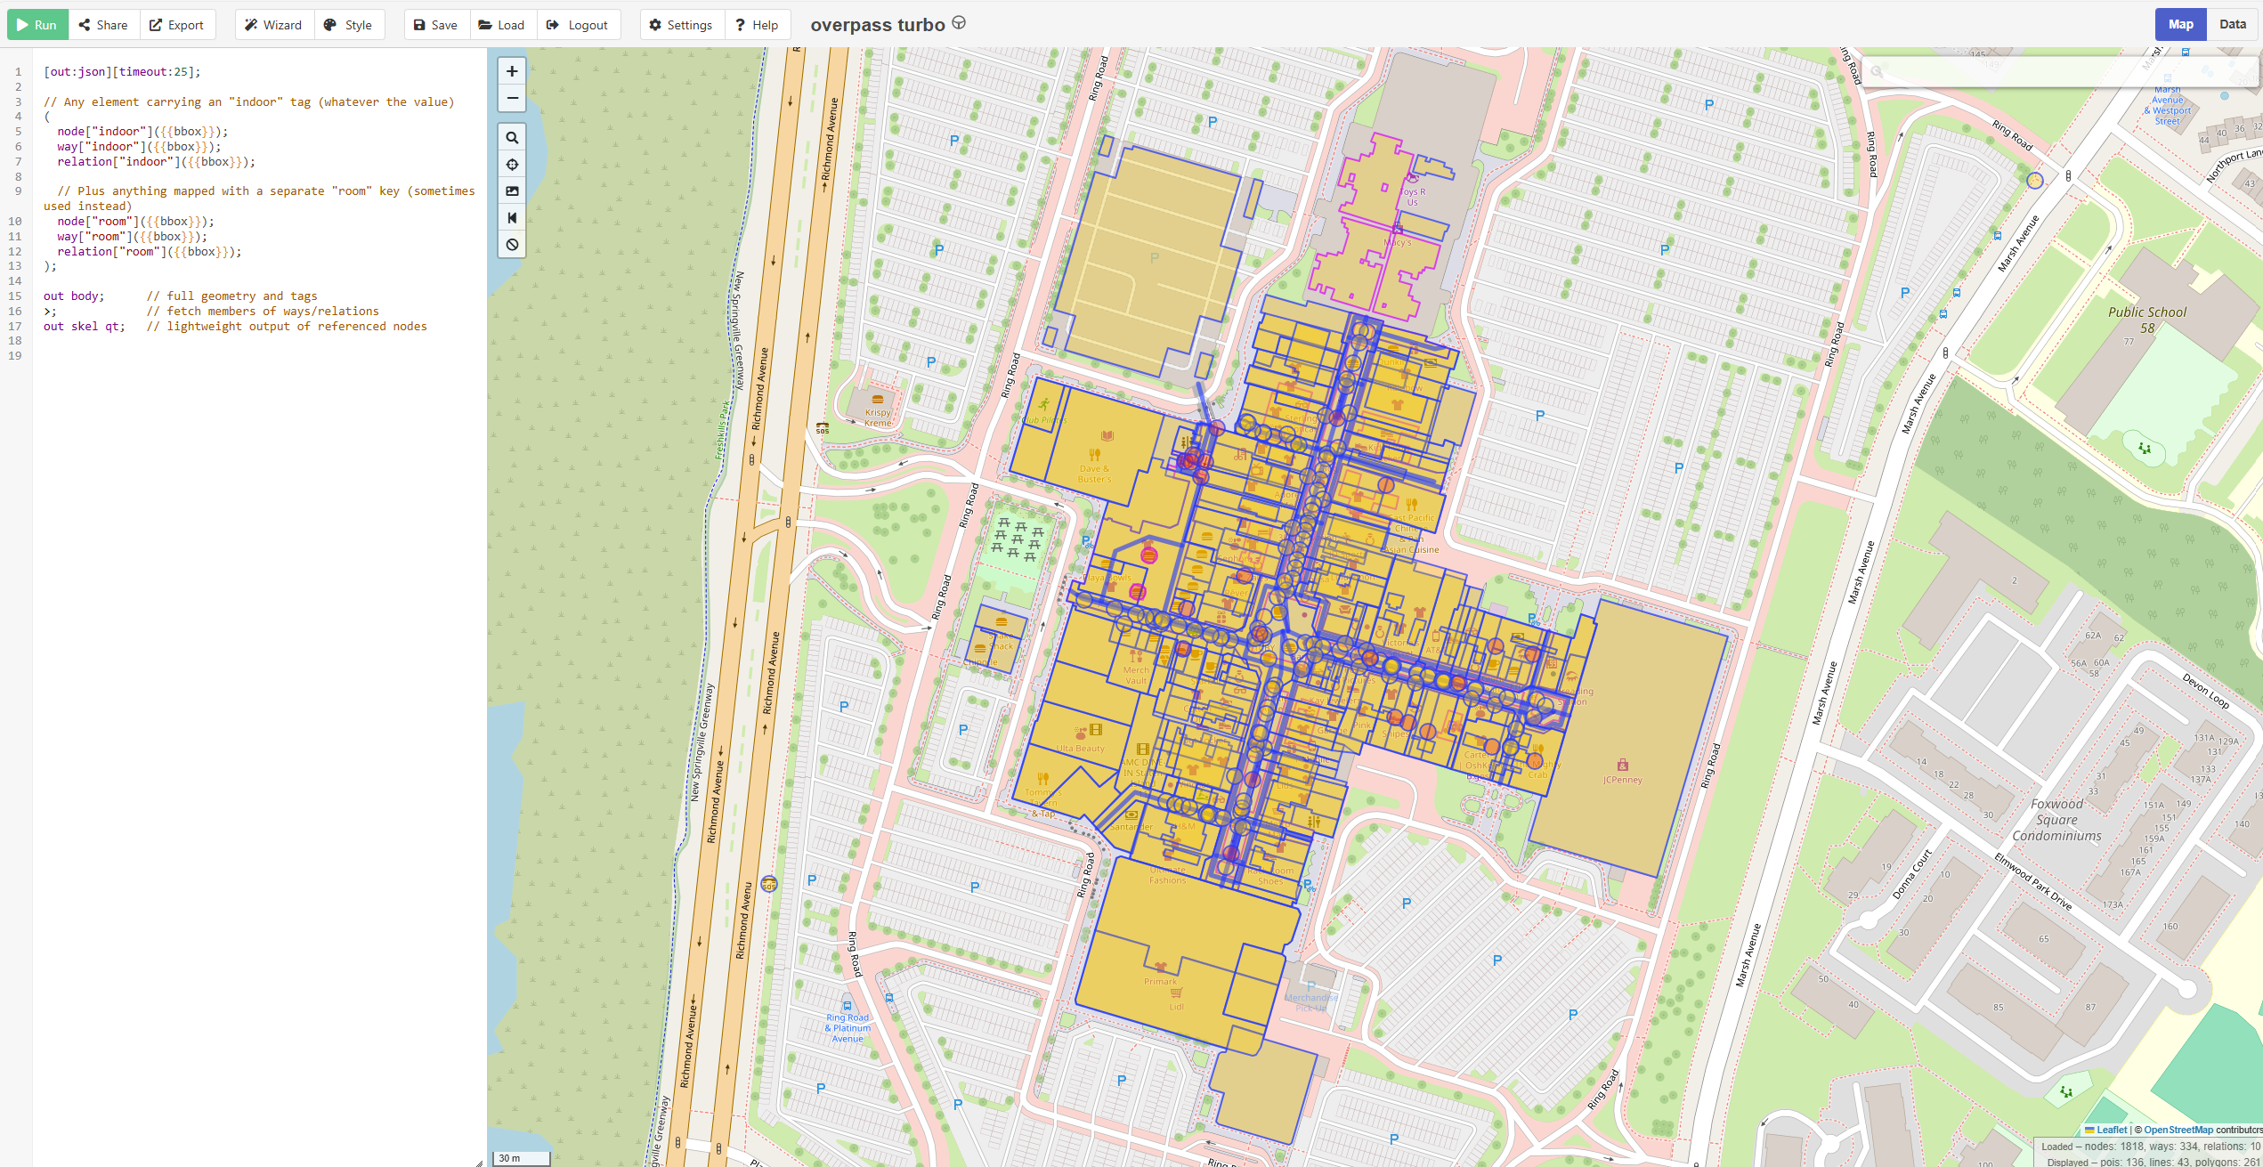Image resolution: width=2263 pixels, height=1167 pixels.
Task: Click the OpenStreetMap attribution link
Action: coord(2178,1130)
